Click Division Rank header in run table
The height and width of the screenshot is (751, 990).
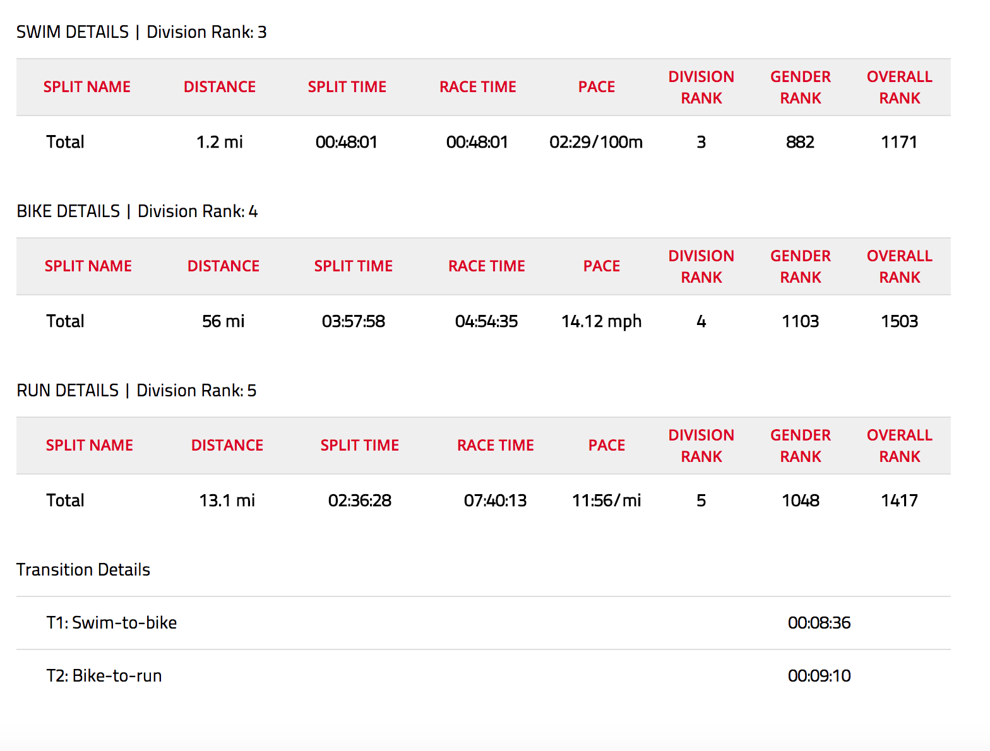pos(701,446)
